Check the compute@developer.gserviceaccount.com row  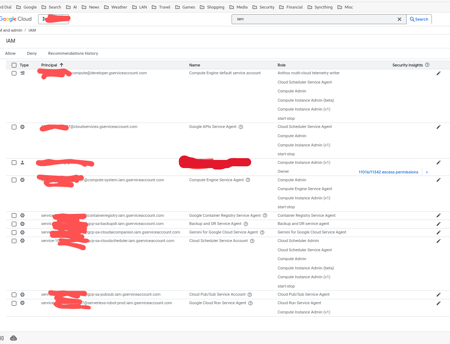point(14,73)
